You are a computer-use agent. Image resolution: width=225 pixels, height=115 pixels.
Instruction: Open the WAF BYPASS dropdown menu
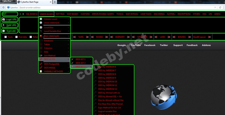(x=132, y=14)
